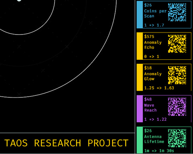This screenshot has width=193, height=154.
Task: Click the '1.25 => 1.63' value text
Action: tap(159, 88)
